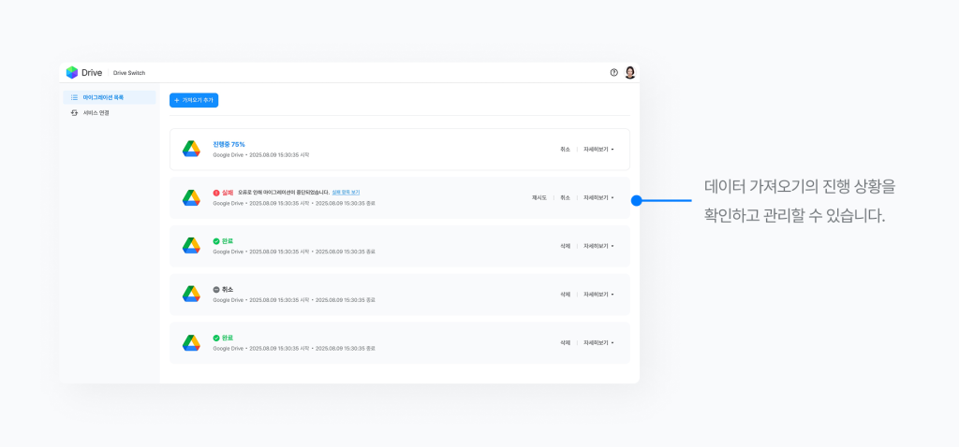
Task: Click Google Drive icon in the 실패 row
Action: (x=191, y=197)
